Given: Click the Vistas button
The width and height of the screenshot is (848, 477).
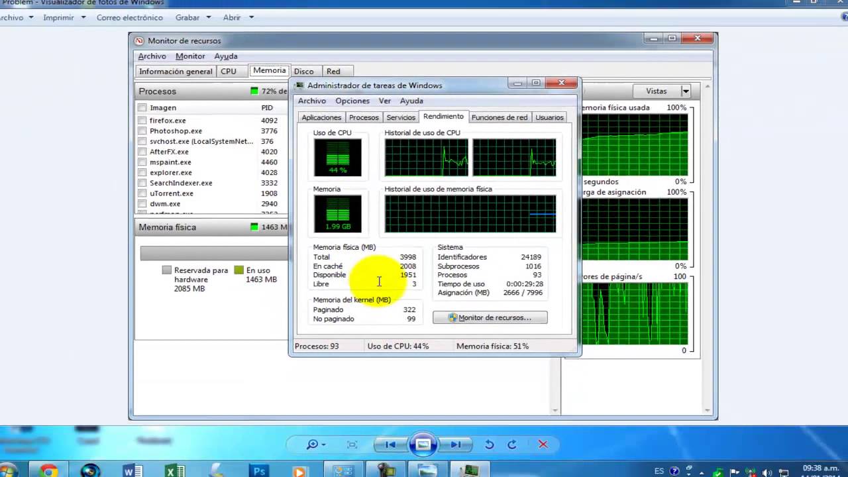Looking at the screenshot, I should (656, 91).
